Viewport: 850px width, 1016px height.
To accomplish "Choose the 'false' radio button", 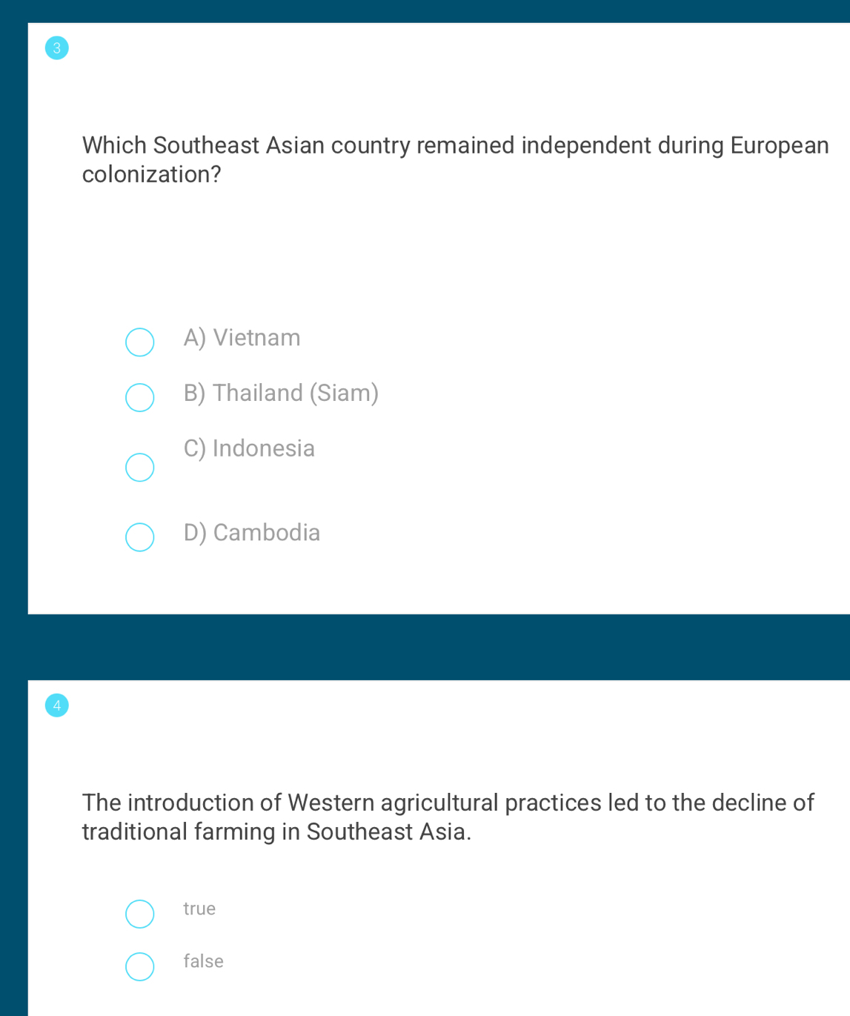I will [139, 966].
